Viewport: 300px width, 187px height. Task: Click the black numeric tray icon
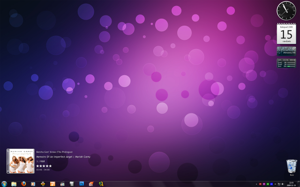click(x=275, y=184)
